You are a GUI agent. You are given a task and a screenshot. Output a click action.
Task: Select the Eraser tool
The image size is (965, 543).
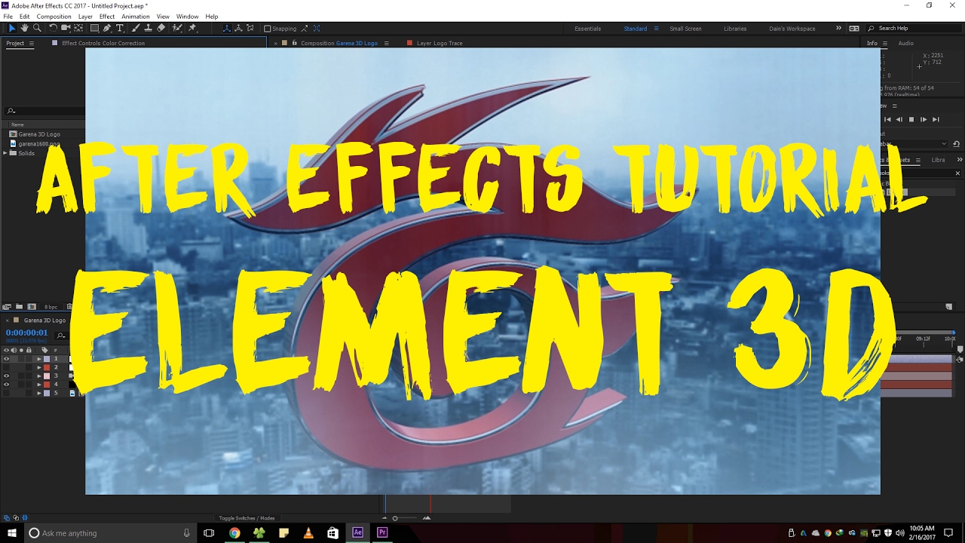coord(161,28)
